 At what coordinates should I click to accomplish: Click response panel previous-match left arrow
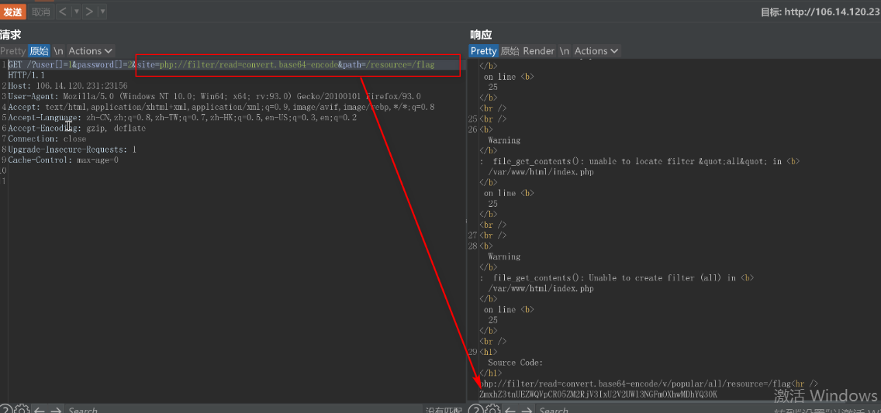(x=510, y=410)
